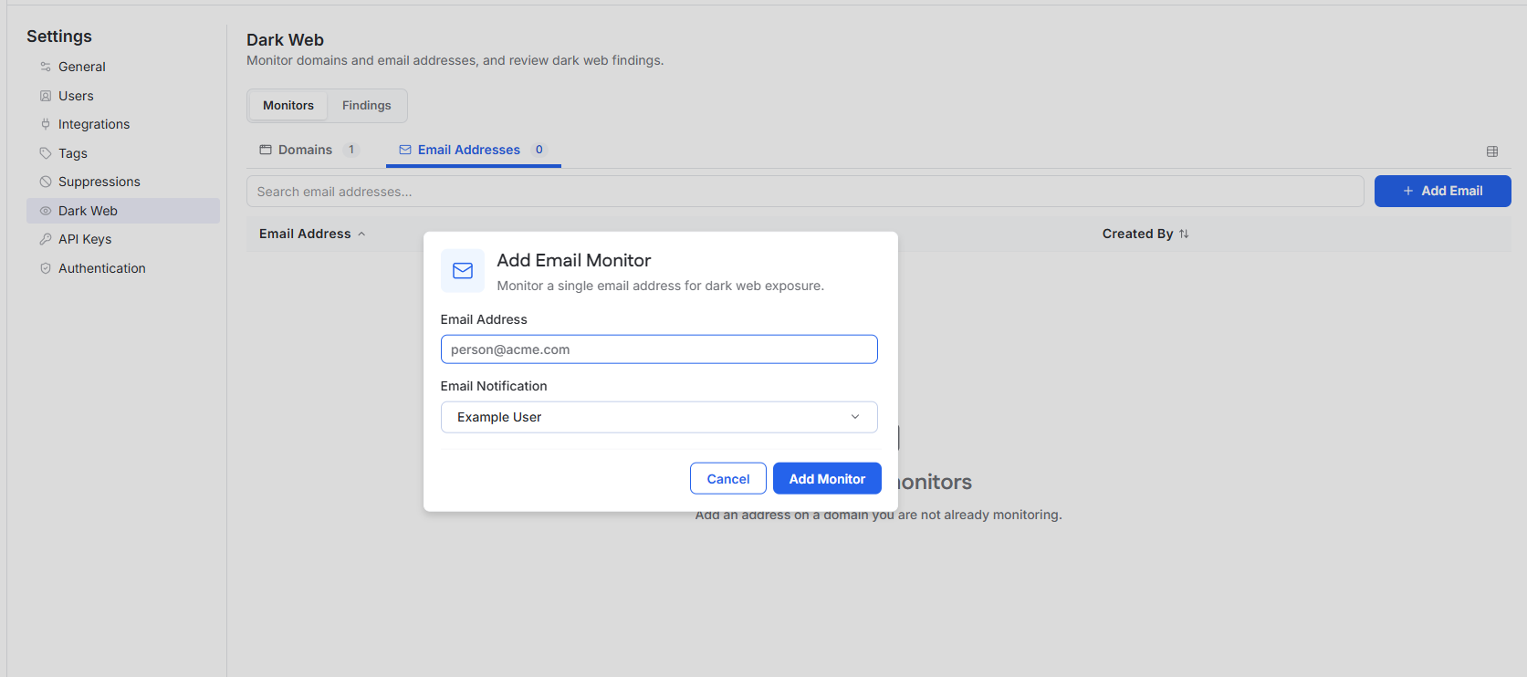
Task: Click the Dark Web eye icon
Action: (46, 211)
